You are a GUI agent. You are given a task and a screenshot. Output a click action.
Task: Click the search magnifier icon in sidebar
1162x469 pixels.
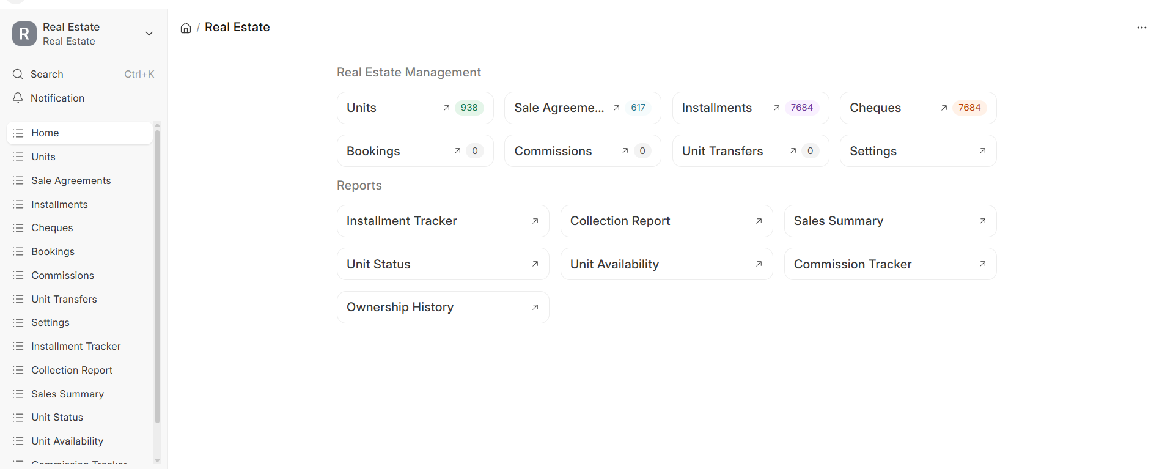click(x=18, y=74)
